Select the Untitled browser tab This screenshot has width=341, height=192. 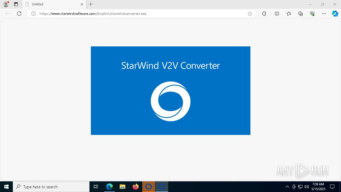(x=54, y=4)
